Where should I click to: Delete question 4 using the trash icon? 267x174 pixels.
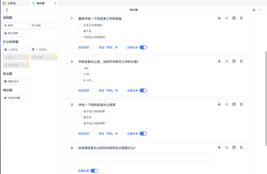point(241,147)
